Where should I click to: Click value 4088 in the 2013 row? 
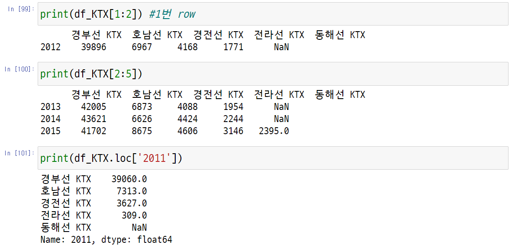coord(187,107)
